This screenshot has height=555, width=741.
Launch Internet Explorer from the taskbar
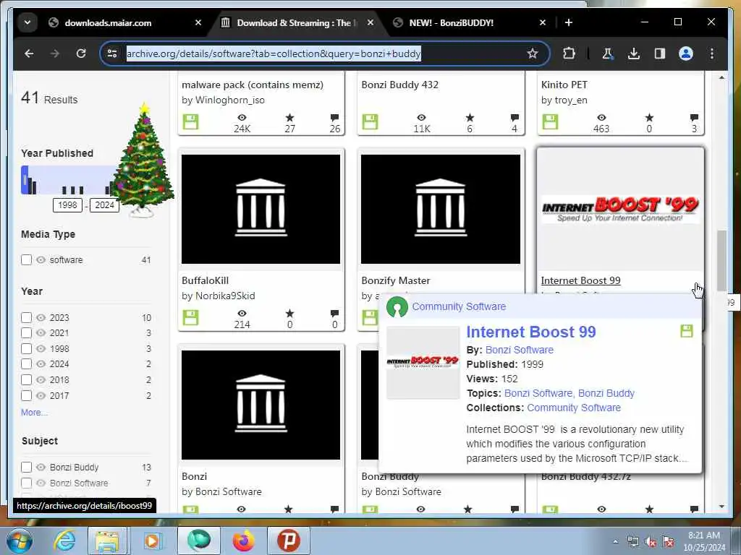pos(64,541)
